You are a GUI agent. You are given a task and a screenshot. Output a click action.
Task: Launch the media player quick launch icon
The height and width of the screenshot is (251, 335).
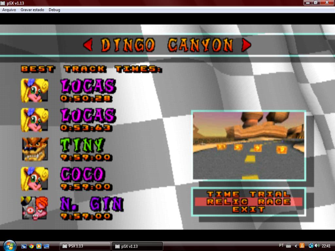[39, 246]
